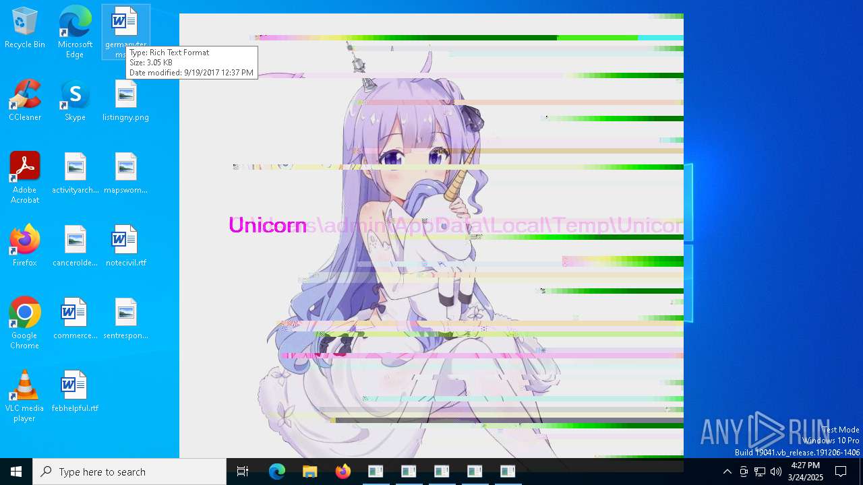The image size is (863, 485).
Task: Open the clock showing 4:27 PM
Action: pyautogui.click(x=806, y=472)
